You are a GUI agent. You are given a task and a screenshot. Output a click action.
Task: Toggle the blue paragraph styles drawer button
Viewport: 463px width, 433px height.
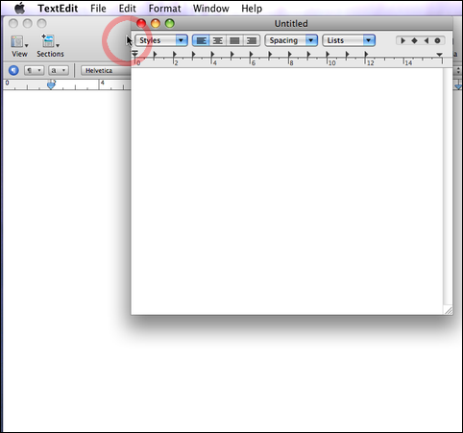point(13,70)
